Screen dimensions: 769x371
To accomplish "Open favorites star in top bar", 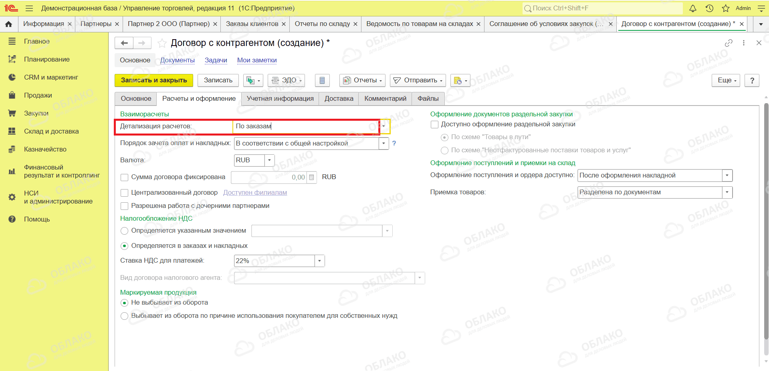I will pos(726,8).
